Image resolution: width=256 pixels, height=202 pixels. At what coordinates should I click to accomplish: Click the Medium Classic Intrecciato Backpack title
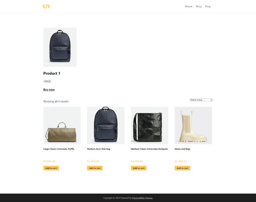click(149, 149)
